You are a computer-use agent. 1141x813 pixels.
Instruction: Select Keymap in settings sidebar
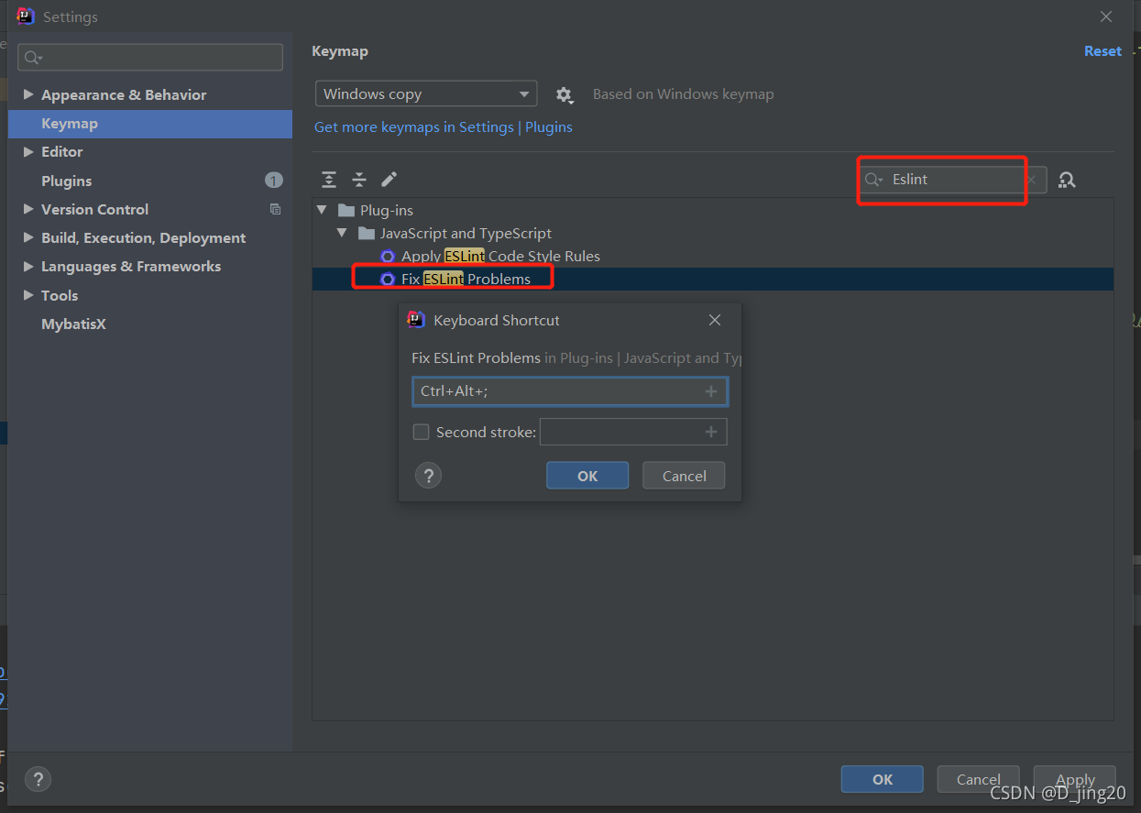click(150, 124)
